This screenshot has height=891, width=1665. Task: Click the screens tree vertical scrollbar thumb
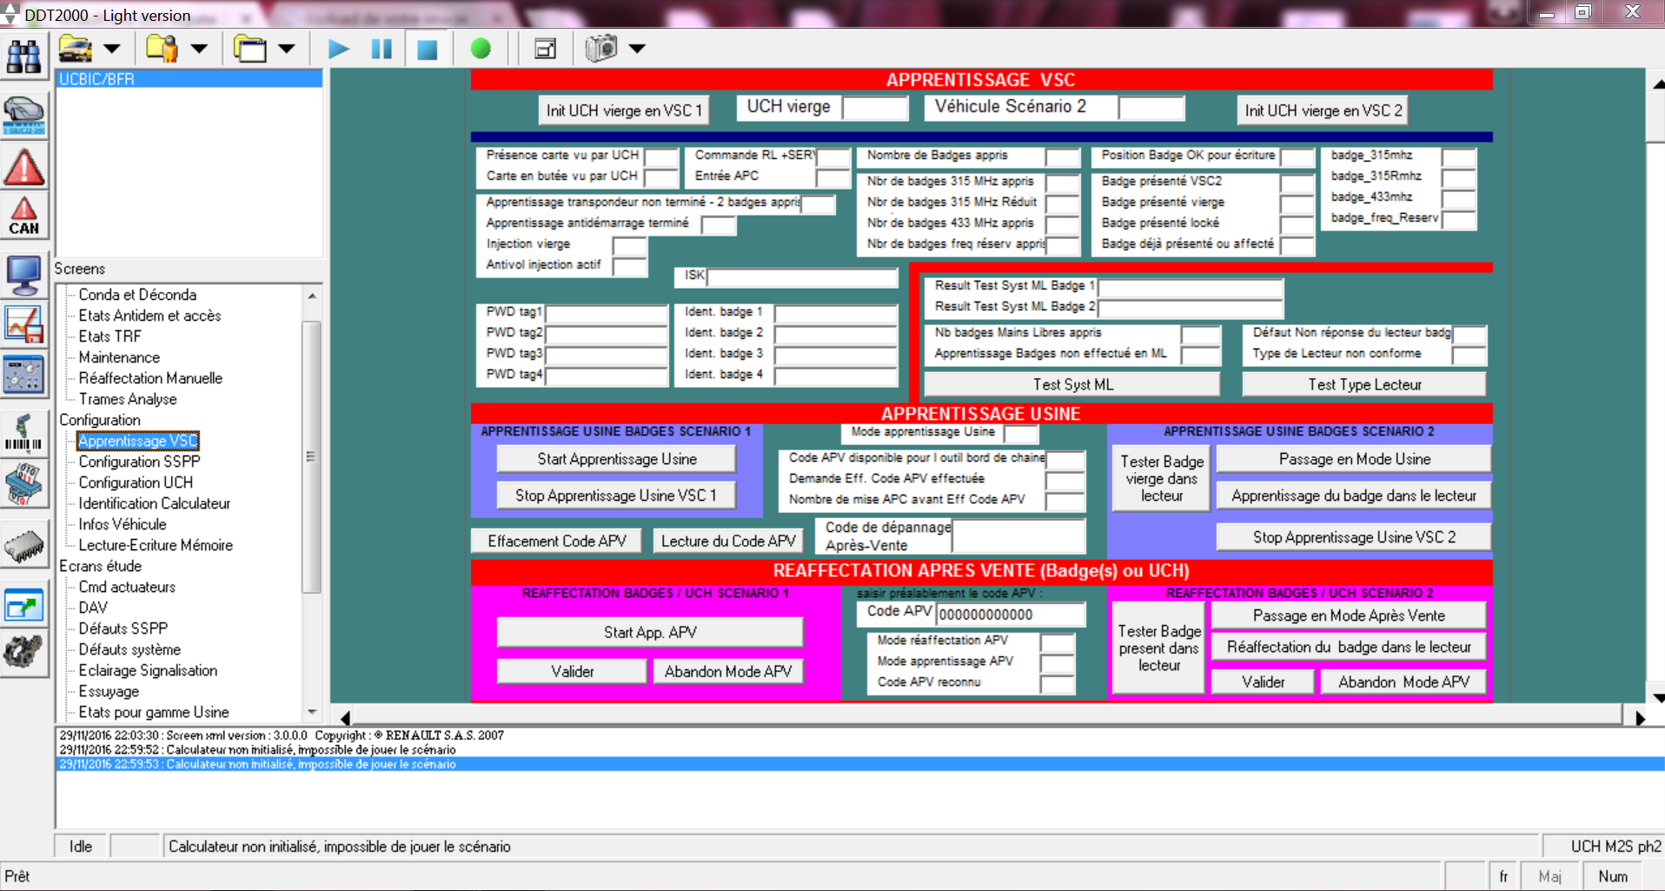point(311,456)
